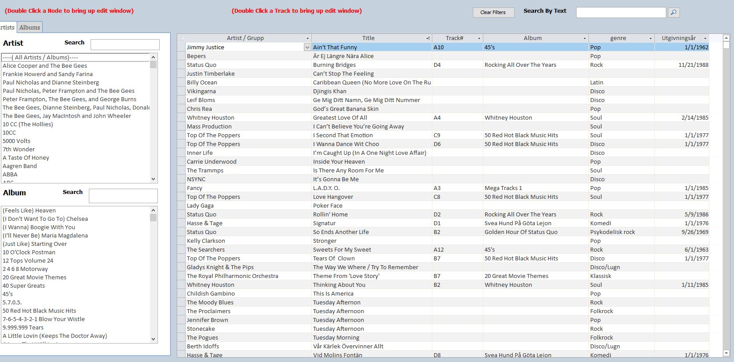734x362 pixels.
Task: Select '----( All Artists / Albums)----' entry
Action: point(76,57)
